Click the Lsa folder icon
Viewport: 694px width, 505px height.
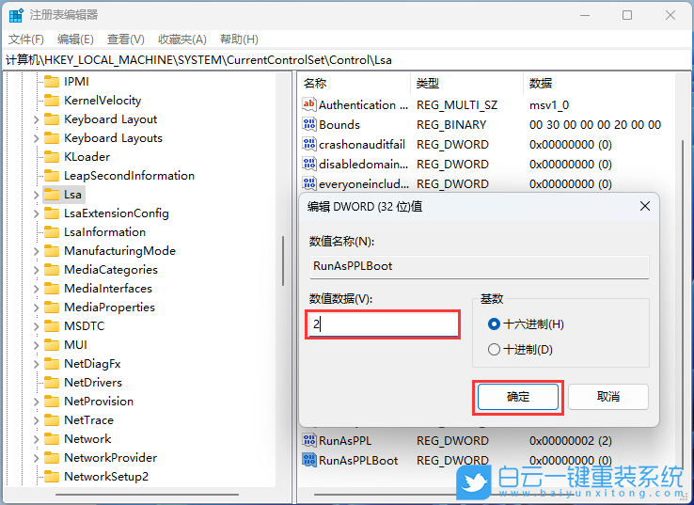[52, 195]
